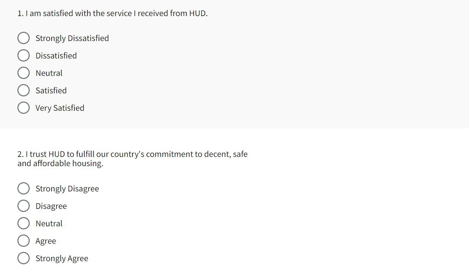469x268 pixels.
Task: Click the Strongly Agree label text
Action: click(x=62, y=258)
